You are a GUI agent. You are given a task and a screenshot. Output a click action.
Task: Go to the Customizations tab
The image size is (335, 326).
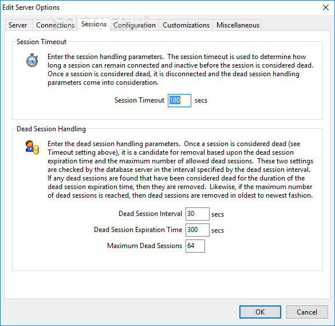[186, 25]
